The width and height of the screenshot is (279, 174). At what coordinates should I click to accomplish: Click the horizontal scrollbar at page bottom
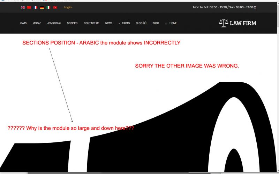[x=119, y=173]
